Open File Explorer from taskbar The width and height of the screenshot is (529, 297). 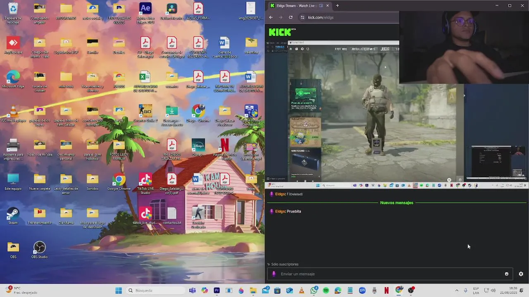(253, 290)
